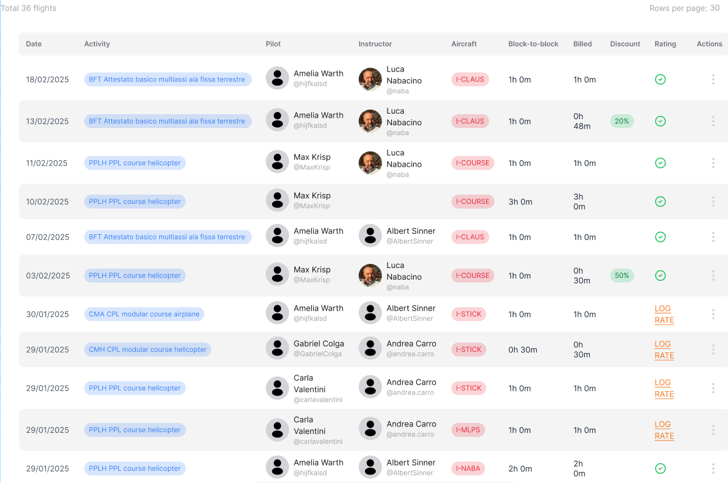This screenshot has width=728, height=483.
Task: Click the CMA CPL modular course airplane tag
Action: click(x=144, y=314)
